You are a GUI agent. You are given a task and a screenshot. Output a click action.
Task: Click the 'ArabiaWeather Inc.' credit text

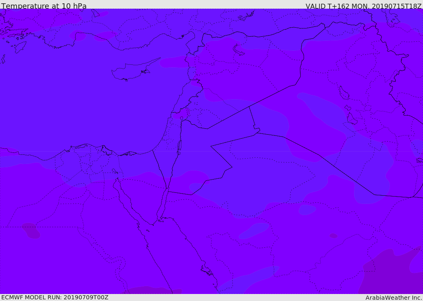click(x=393, y=298)
